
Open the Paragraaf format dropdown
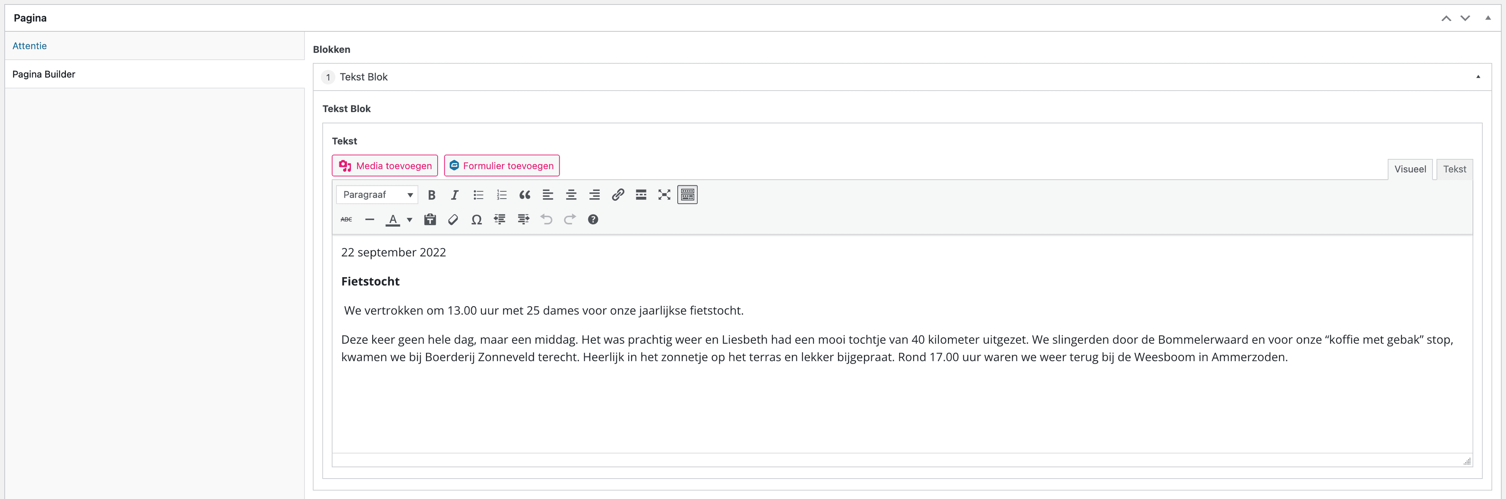coord(377,195)
